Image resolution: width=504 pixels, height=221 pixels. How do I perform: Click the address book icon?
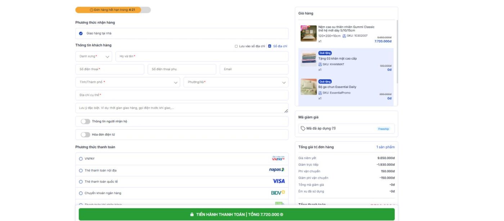tap(270, 46)
